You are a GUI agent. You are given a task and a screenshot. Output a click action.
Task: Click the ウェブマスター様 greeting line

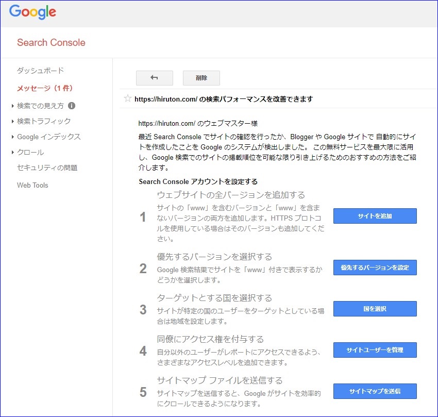[198, 123]
